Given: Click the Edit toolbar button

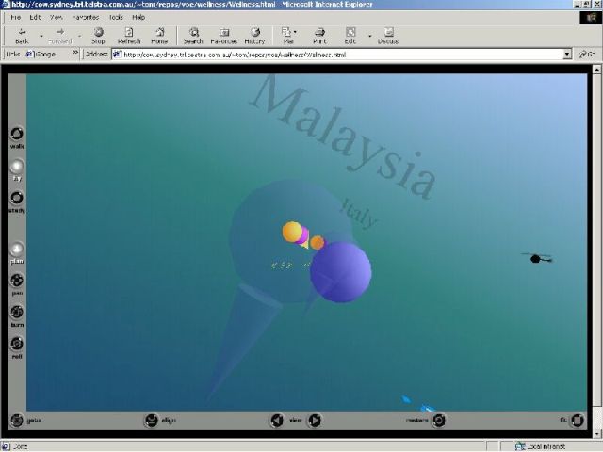Looking at the screenshot, I should pos(350,36).
